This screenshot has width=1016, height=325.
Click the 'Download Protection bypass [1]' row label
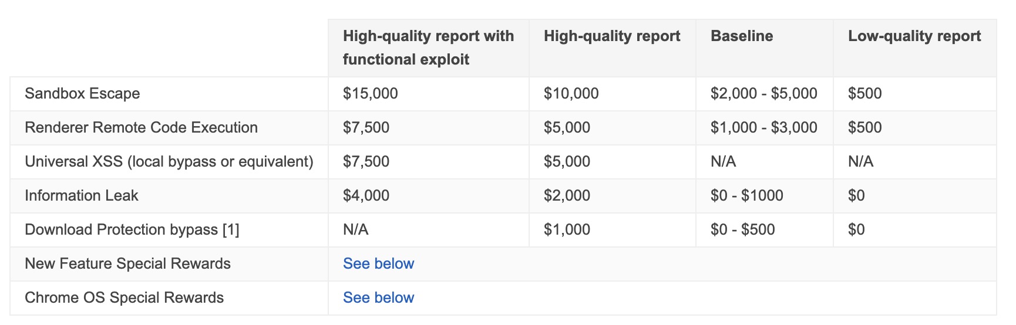pyautogui.click(x=132, y=230)
